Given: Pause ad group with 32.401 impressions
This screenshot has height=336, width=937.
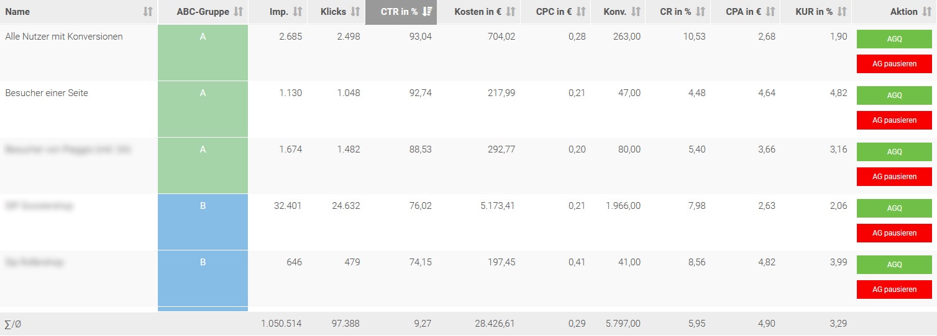Looking at the screenshot, I should point(894,233).
